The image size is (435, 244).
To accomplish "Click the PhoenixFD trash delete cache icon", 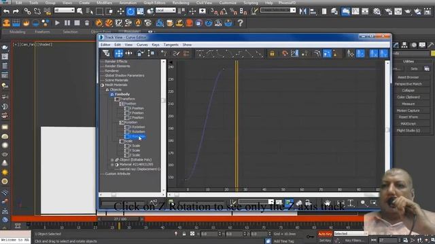I will click(x=87, y=23).
